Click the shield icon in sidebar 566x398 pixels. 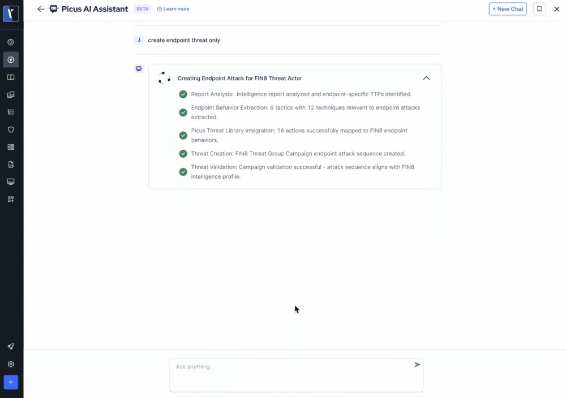[11, 129]
